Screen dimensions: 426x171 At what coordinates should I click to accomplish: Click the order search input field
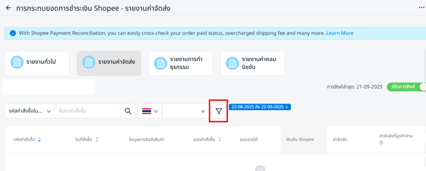coord(87,111)
